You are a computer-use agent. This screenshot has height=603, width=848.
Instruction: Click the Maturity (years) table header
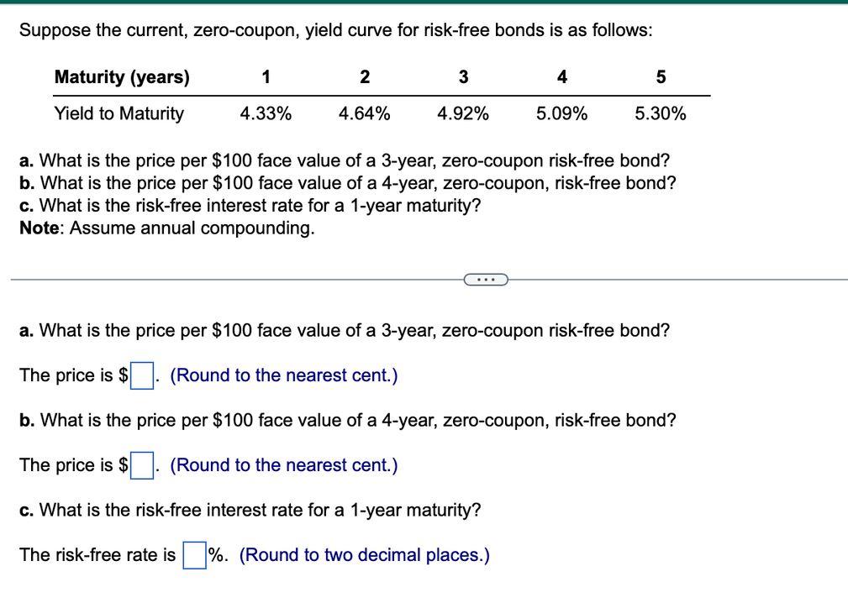(122, 76)
